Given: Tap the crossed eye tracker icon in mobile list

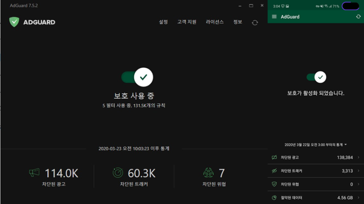Looking at the screenshot, I should [274, 171].
